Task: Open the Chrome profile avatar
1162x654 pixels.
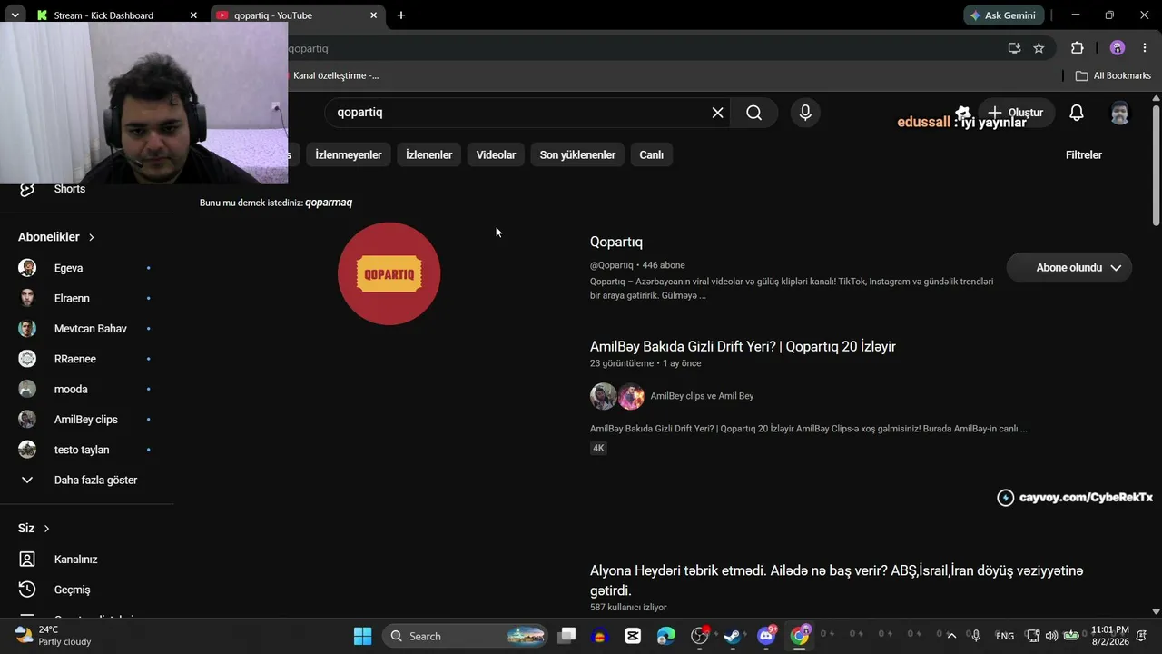Action: tap(1118, 48)
